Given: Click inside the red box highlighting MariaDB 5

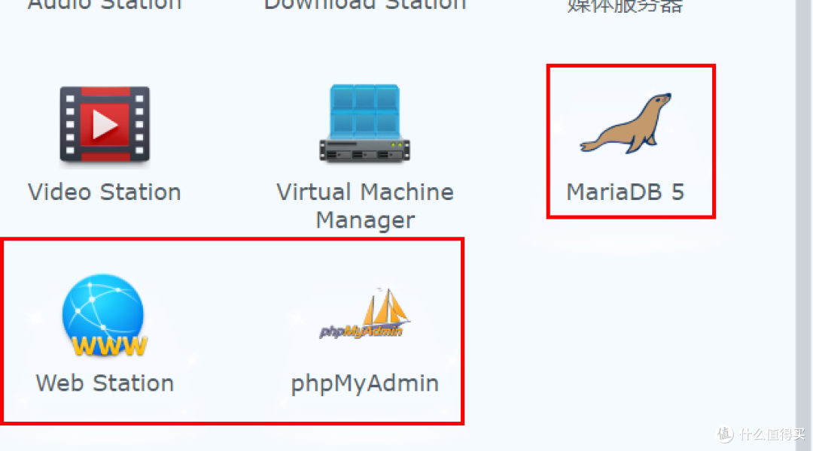Looking at the screenshot, I should click(x=631, y=139).
